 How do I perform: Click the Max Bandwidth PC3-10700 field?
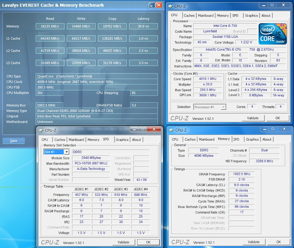(91, 163)
